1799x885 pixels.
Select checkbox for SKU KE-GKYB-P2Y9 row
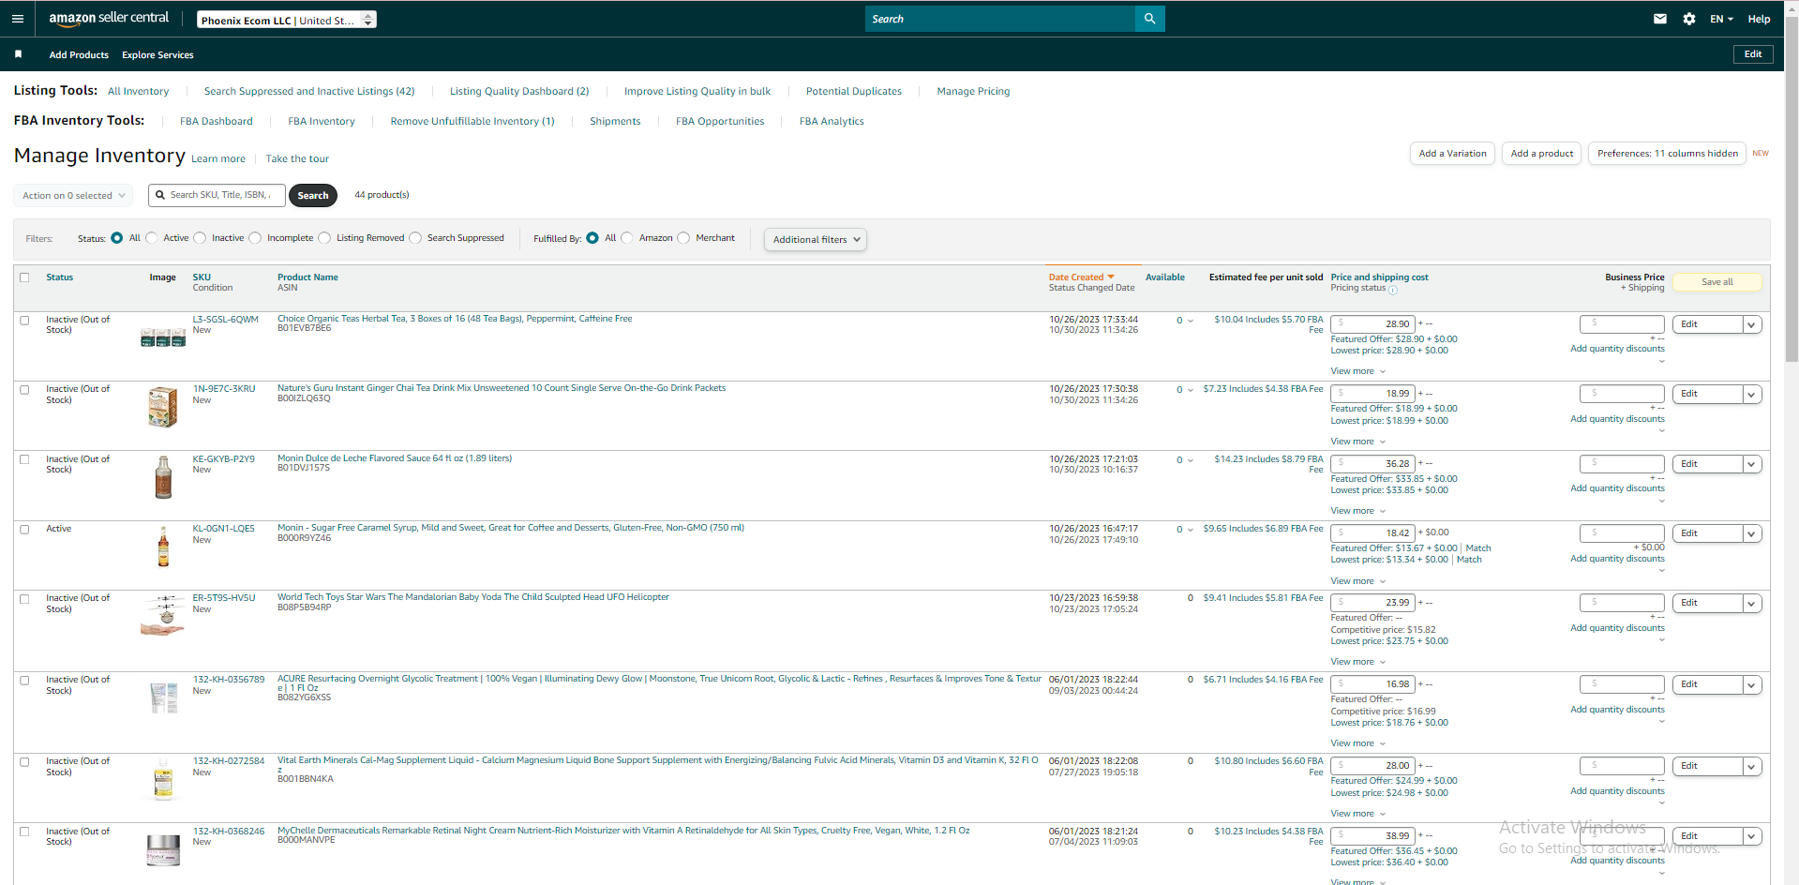pyautogui.click(x=24, y=459)
